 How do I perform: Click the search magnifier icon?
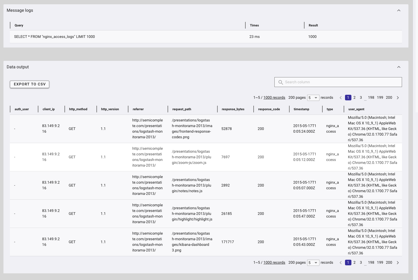coord(281,82)
